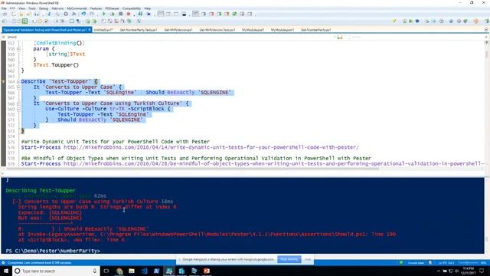Collapse the Turkish Culture It block
Viewport: 490px width, 276px height.
18,103
